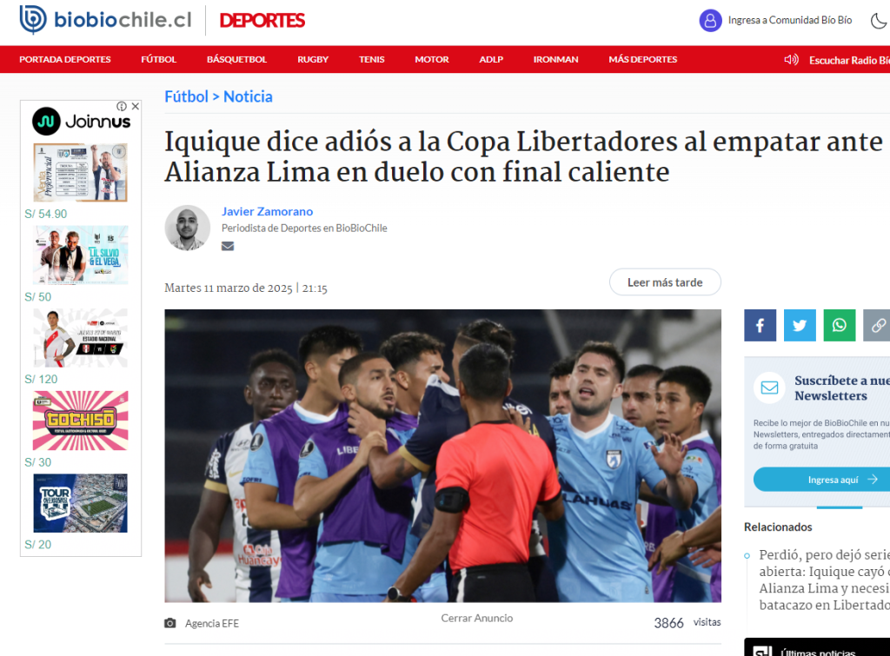
Task: Expand MÁS DEPORTES menu
Action: 643,59
